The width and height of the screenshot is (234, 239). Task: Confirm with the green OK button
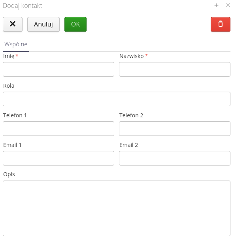pos(75,24)
